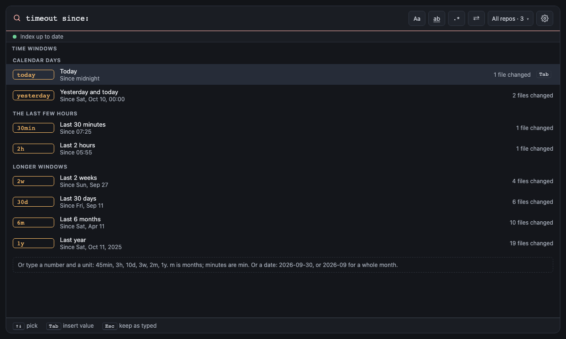Click the 1y token chip
Screen dimensions: 566x339
pos(33,243)
